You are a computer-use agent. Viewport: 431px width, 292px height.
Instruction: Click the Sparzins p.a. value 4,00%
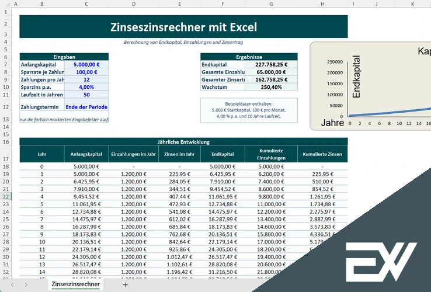86,87
